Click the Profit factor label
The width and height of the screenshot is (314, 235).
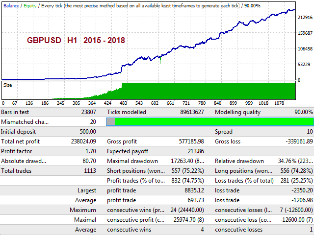[x=16, y=151]
